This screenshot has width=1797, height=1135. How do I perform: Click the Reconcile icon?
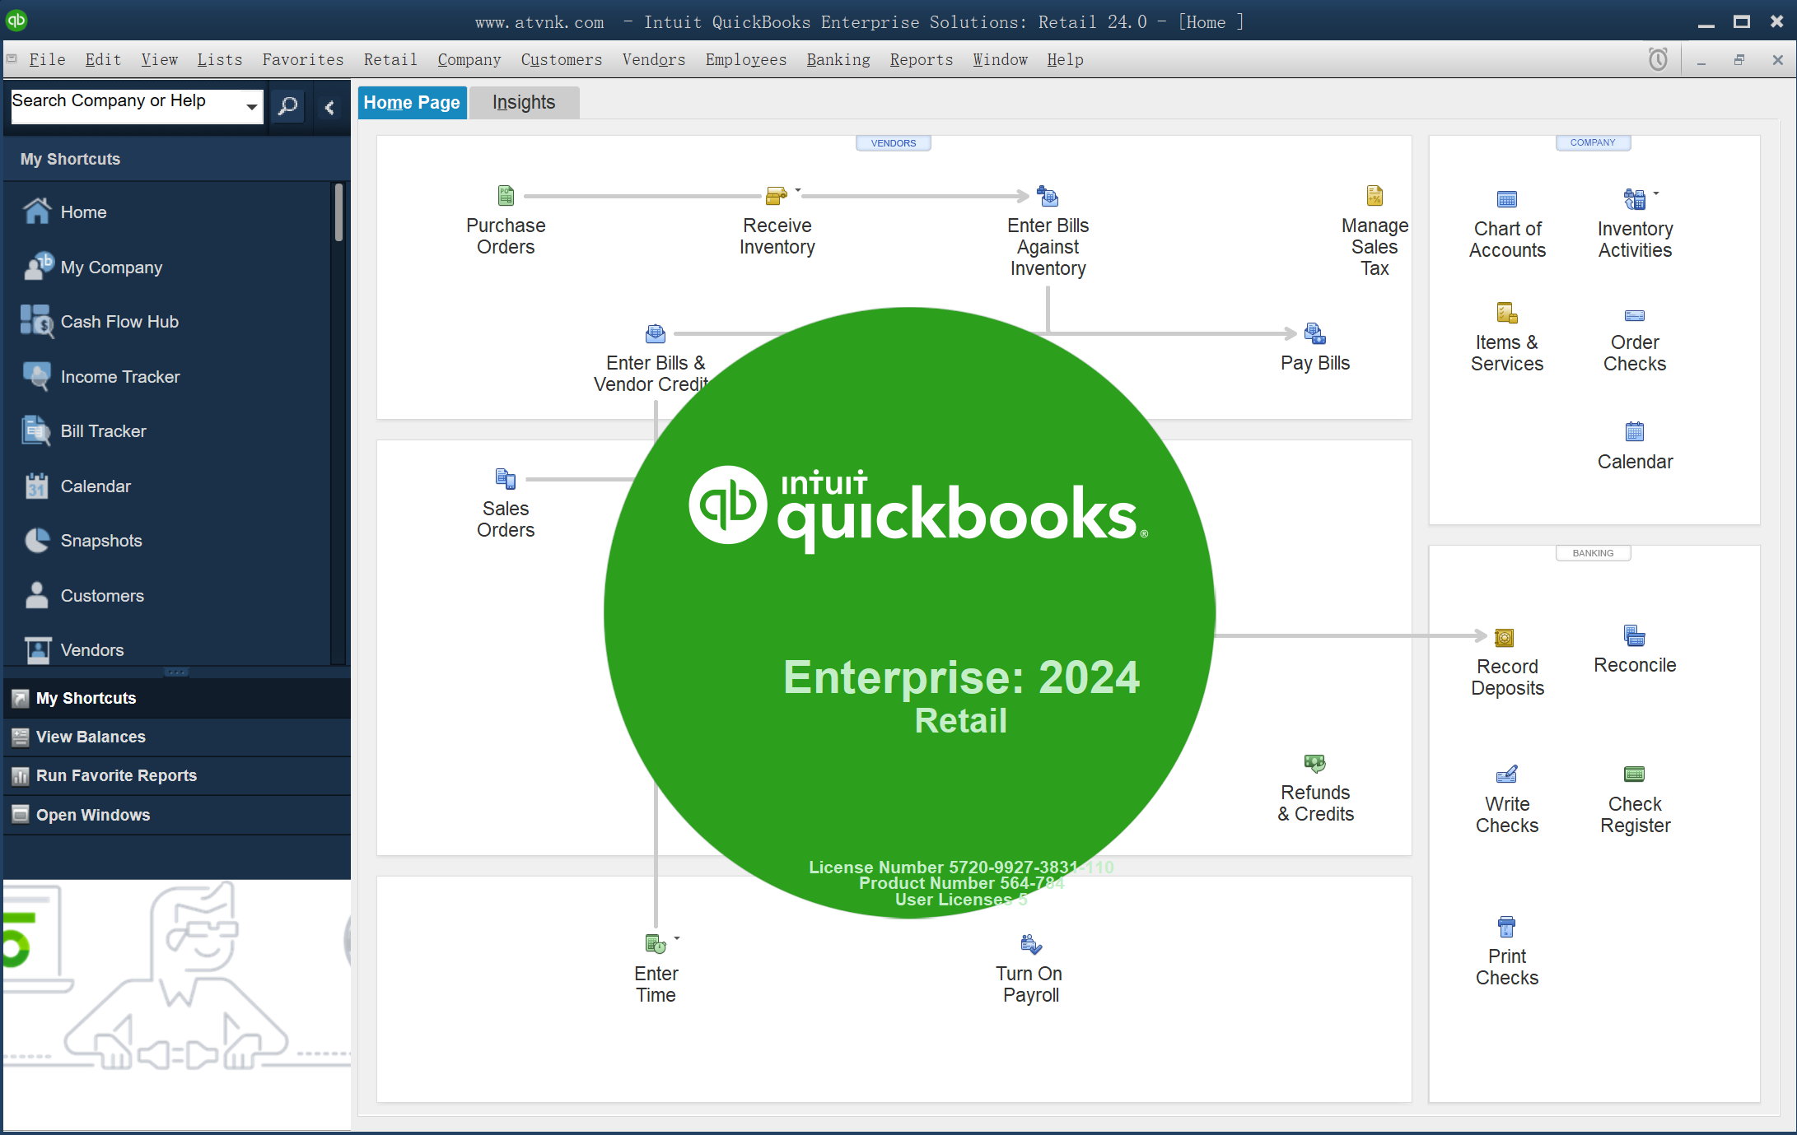1634,635
